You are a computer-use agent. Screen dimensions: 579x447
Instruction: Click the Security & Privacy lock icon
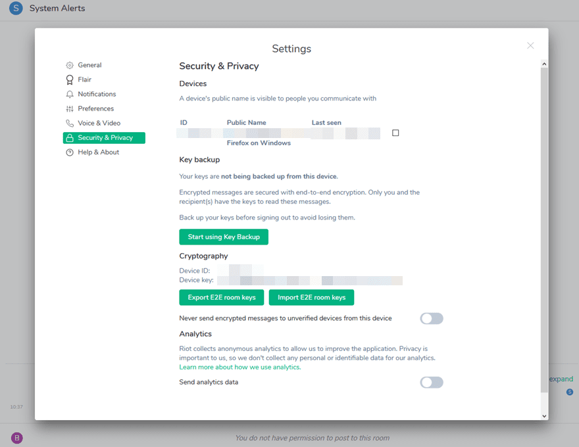coord(70,138)
